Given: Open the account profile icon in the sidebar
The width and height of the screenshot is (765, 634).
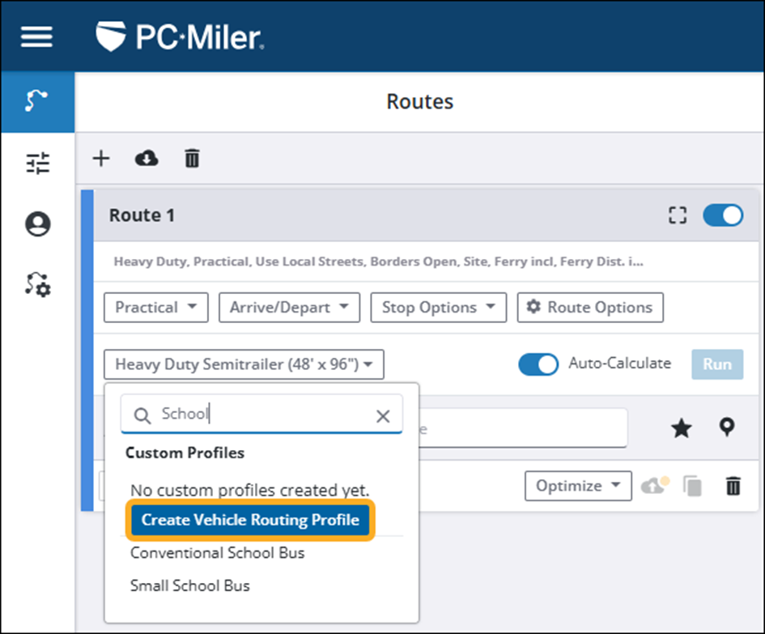Looking at the screenshot, I should [36, 223].
